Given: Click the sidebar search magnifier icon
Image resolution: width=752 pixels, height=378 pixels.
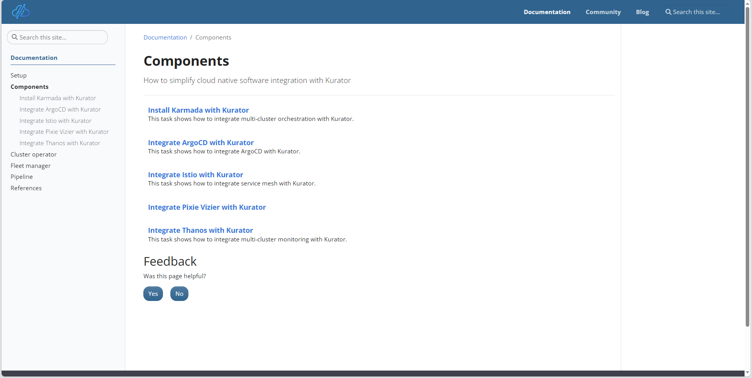Looking at the screenshot, I should [x=14, y=37].
